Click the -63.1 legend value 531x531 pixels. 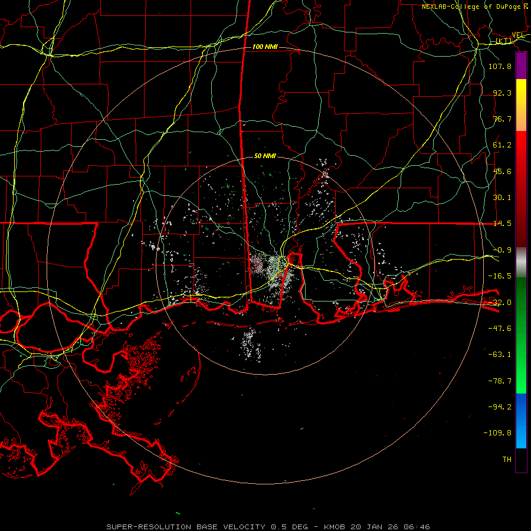(x=500, y=355)
